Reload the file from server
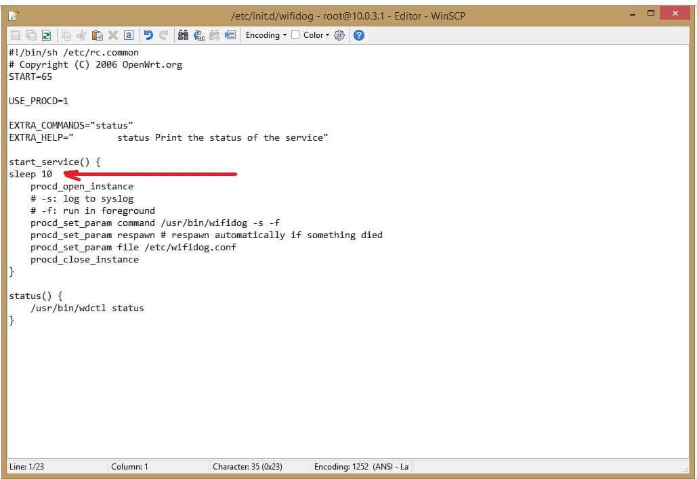 click(x=45, y=35)
